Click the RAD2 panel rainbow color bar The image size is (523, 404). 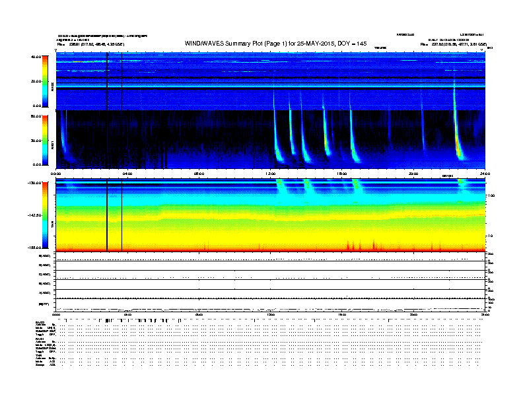(45, 81)
